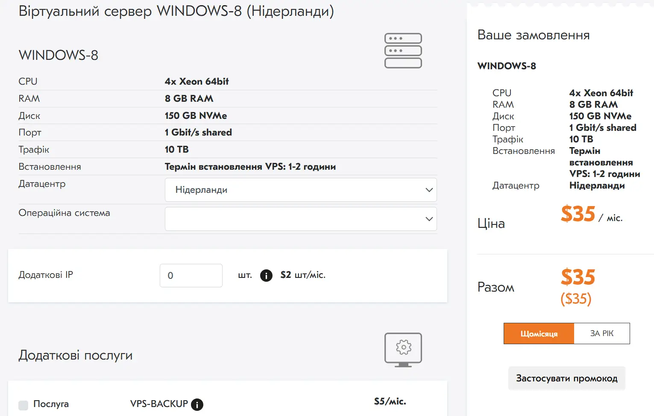Viewport: 654px width, 416px height.
Task: Tick the VPS-BACKUP service checkbox
Action: 23,405
